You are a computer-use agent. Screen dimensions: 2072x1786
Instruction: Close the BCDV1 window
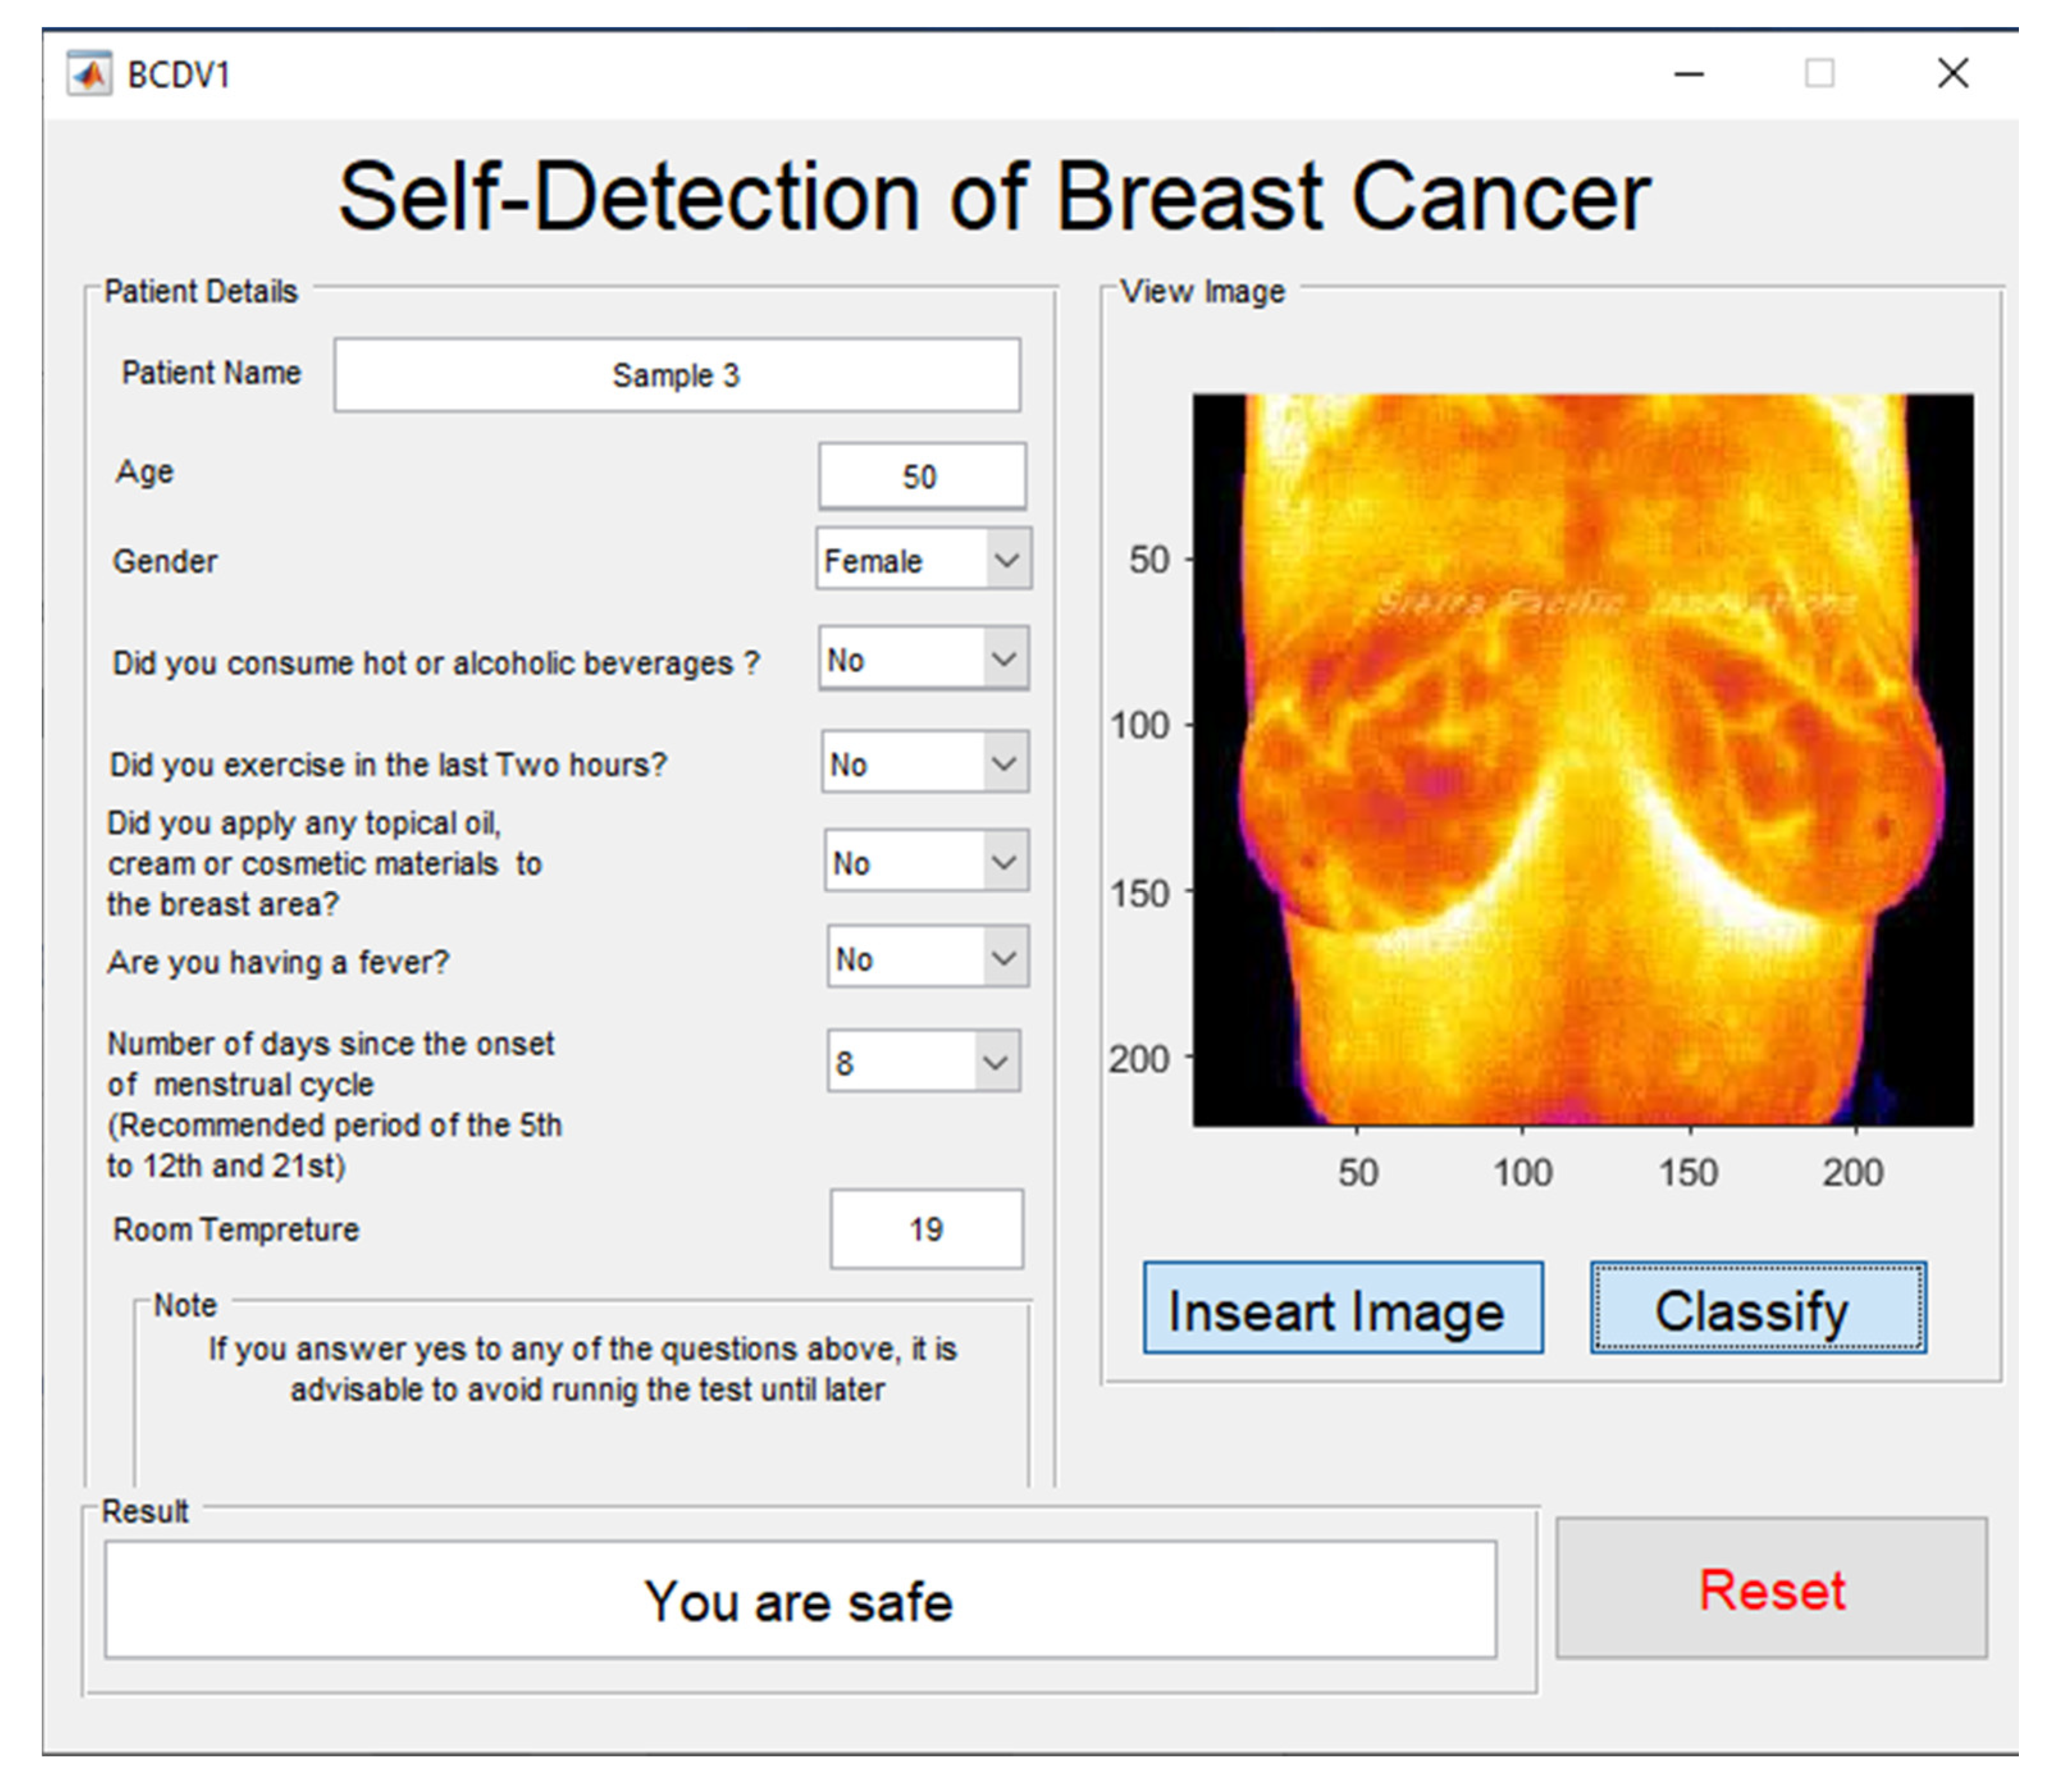pyautogui.click(x=1952, y=73)
